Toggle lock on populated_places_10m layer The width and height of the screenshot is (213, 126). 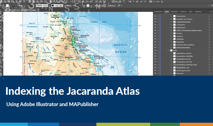tap(158, 71)
